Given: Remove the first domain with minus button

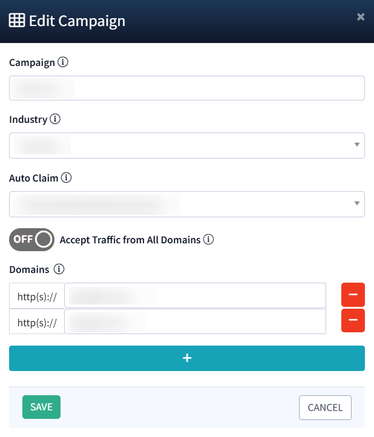Looking at the screenshot, I should (x=353, y=295).
